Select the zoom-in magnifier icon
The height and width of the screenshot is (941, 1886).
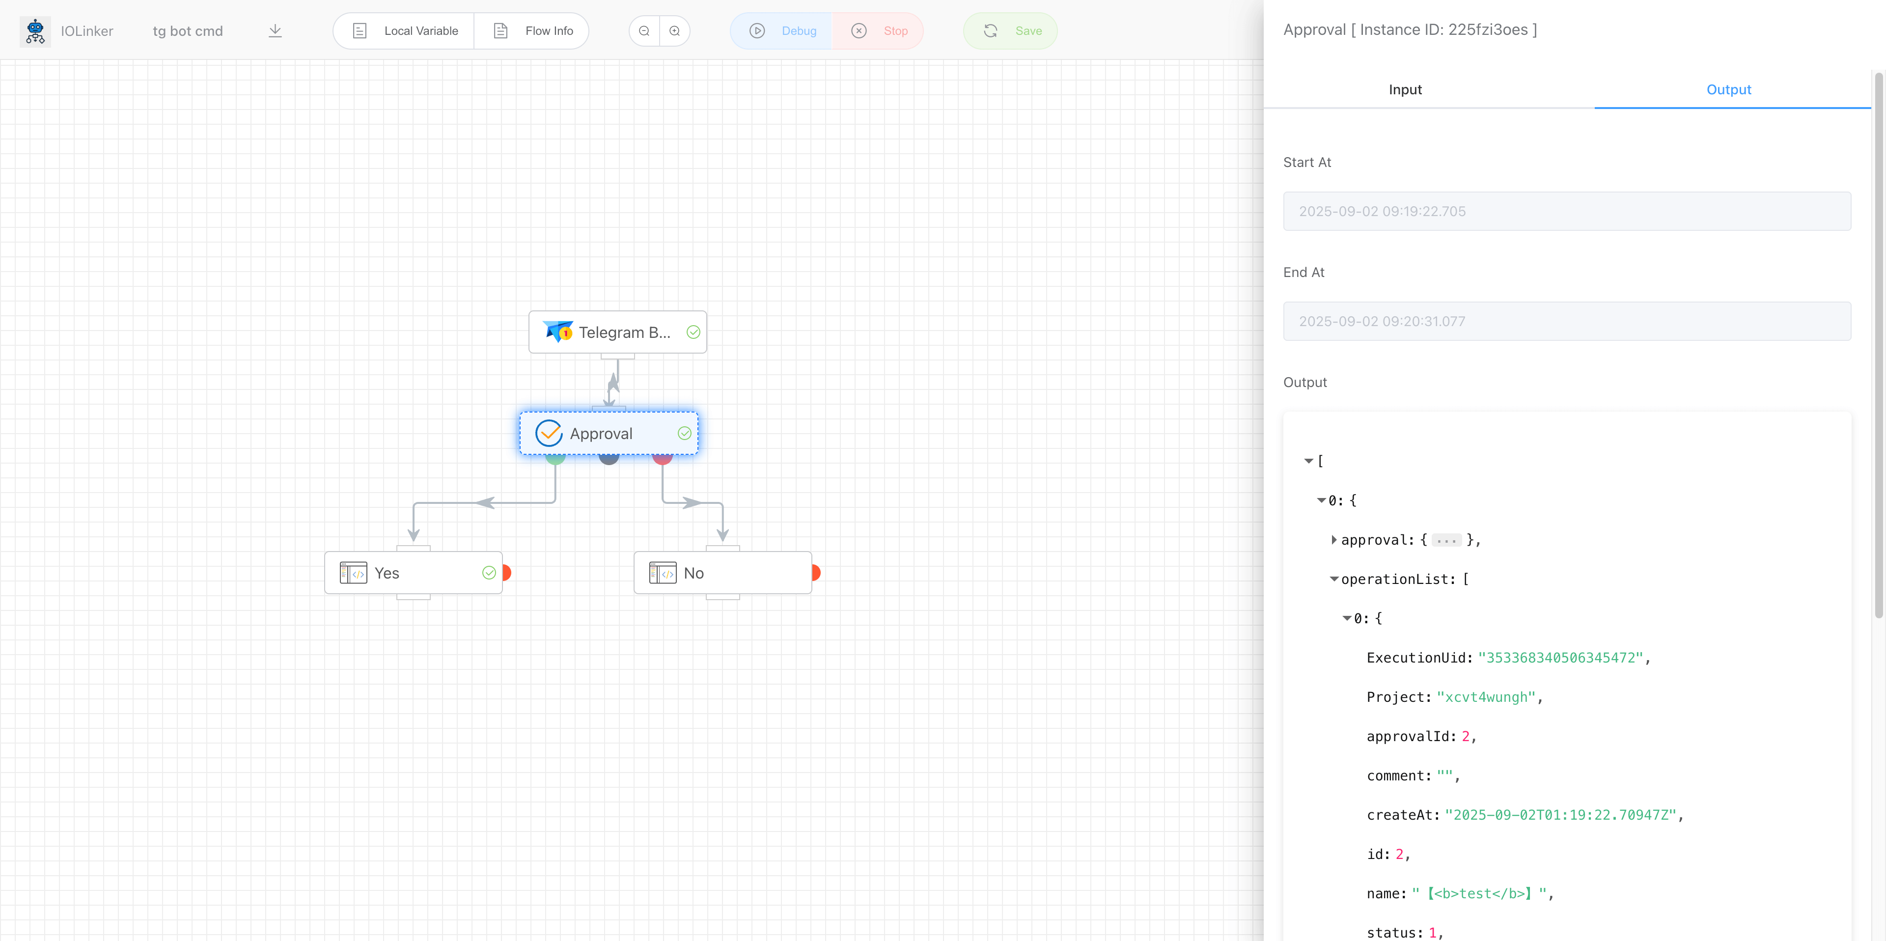click(x=675, y=31)
